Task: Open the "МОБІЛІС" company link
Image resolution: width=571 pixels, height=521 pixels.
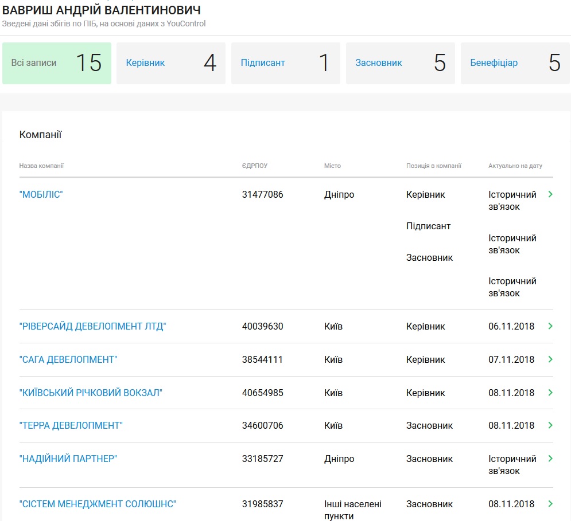Action: pyautogui.click(x=41, y=195)
